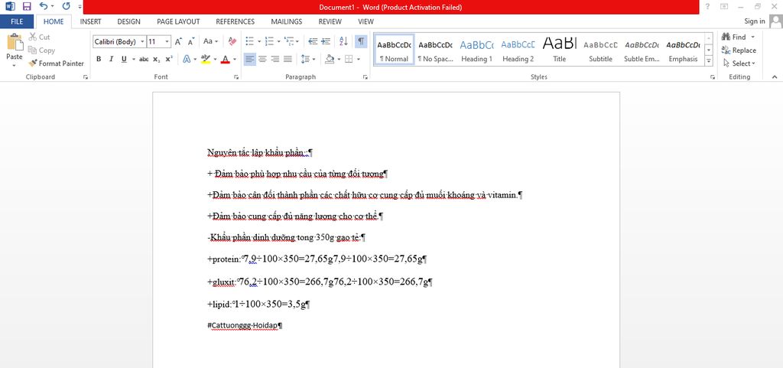Open the Calibri (Body) font name dropdown
Viewport: 783px width, 368px height.
(x=143, y=41)
